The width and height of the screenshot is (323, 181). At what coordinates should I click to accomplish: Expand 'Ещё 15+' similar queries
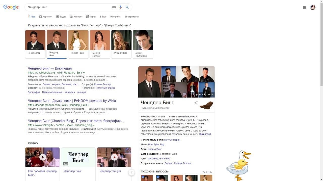[207, 172]
